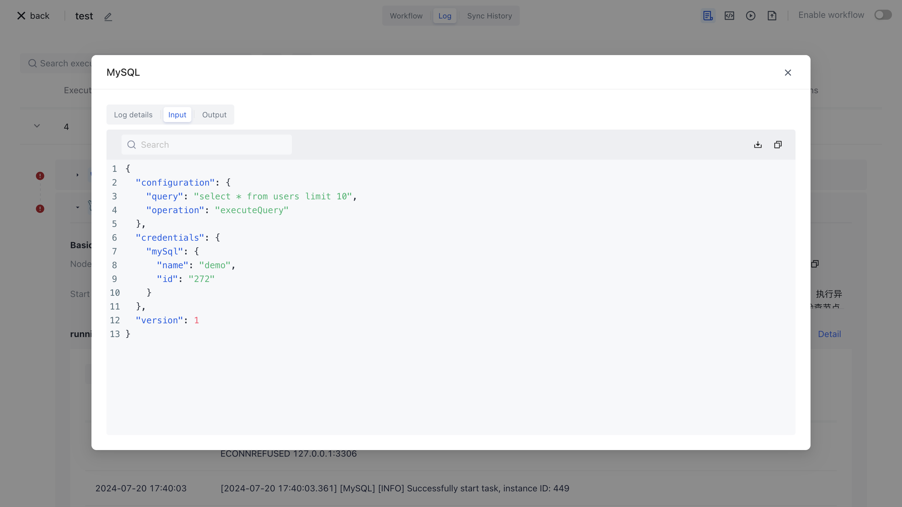The width and height of the screenshot is (902, 507).
Task: Open the log panel icon in toolbar
Action: click(708, 16)
